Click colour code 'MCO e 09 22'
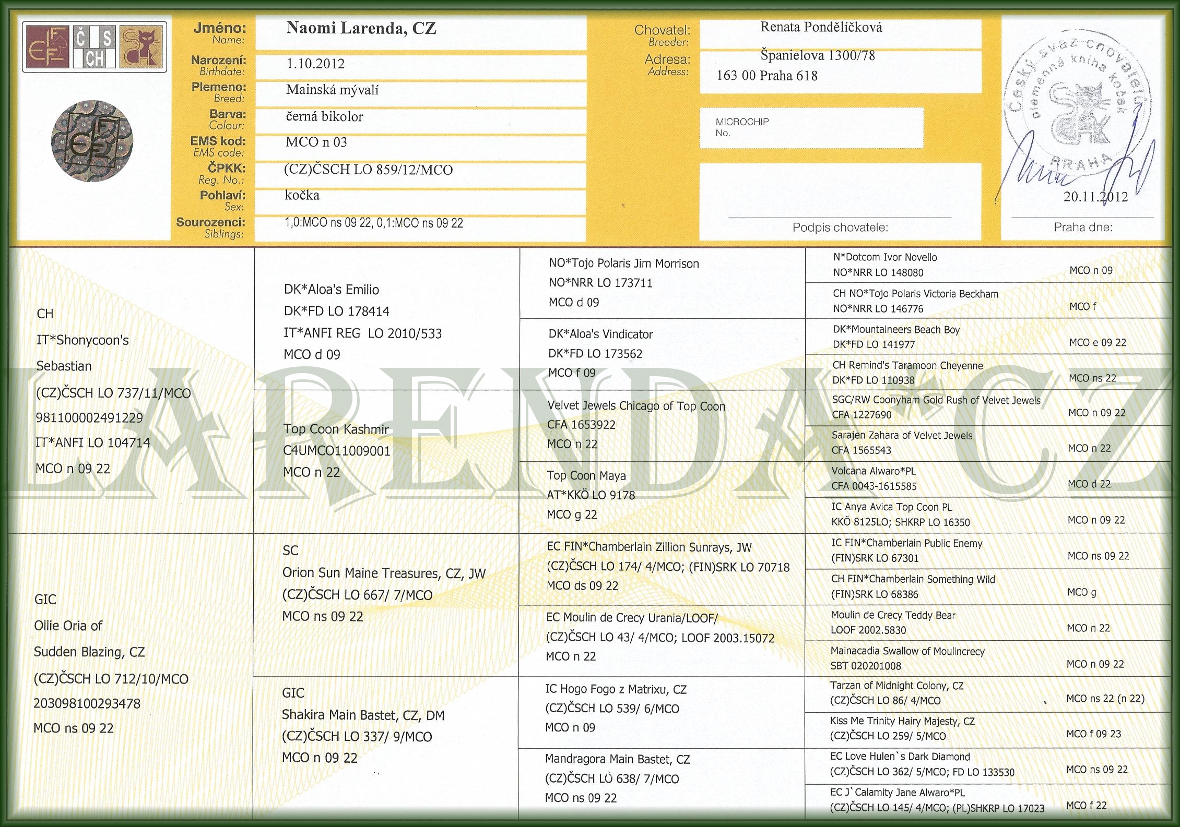The image size is (1180, 827). click(x=1098, y=343)
